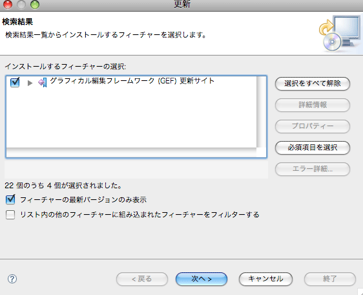The width and height of the screenshot is (363, 295).
Task: Expand the GEF update site tree node
Action: coord(30,83)
